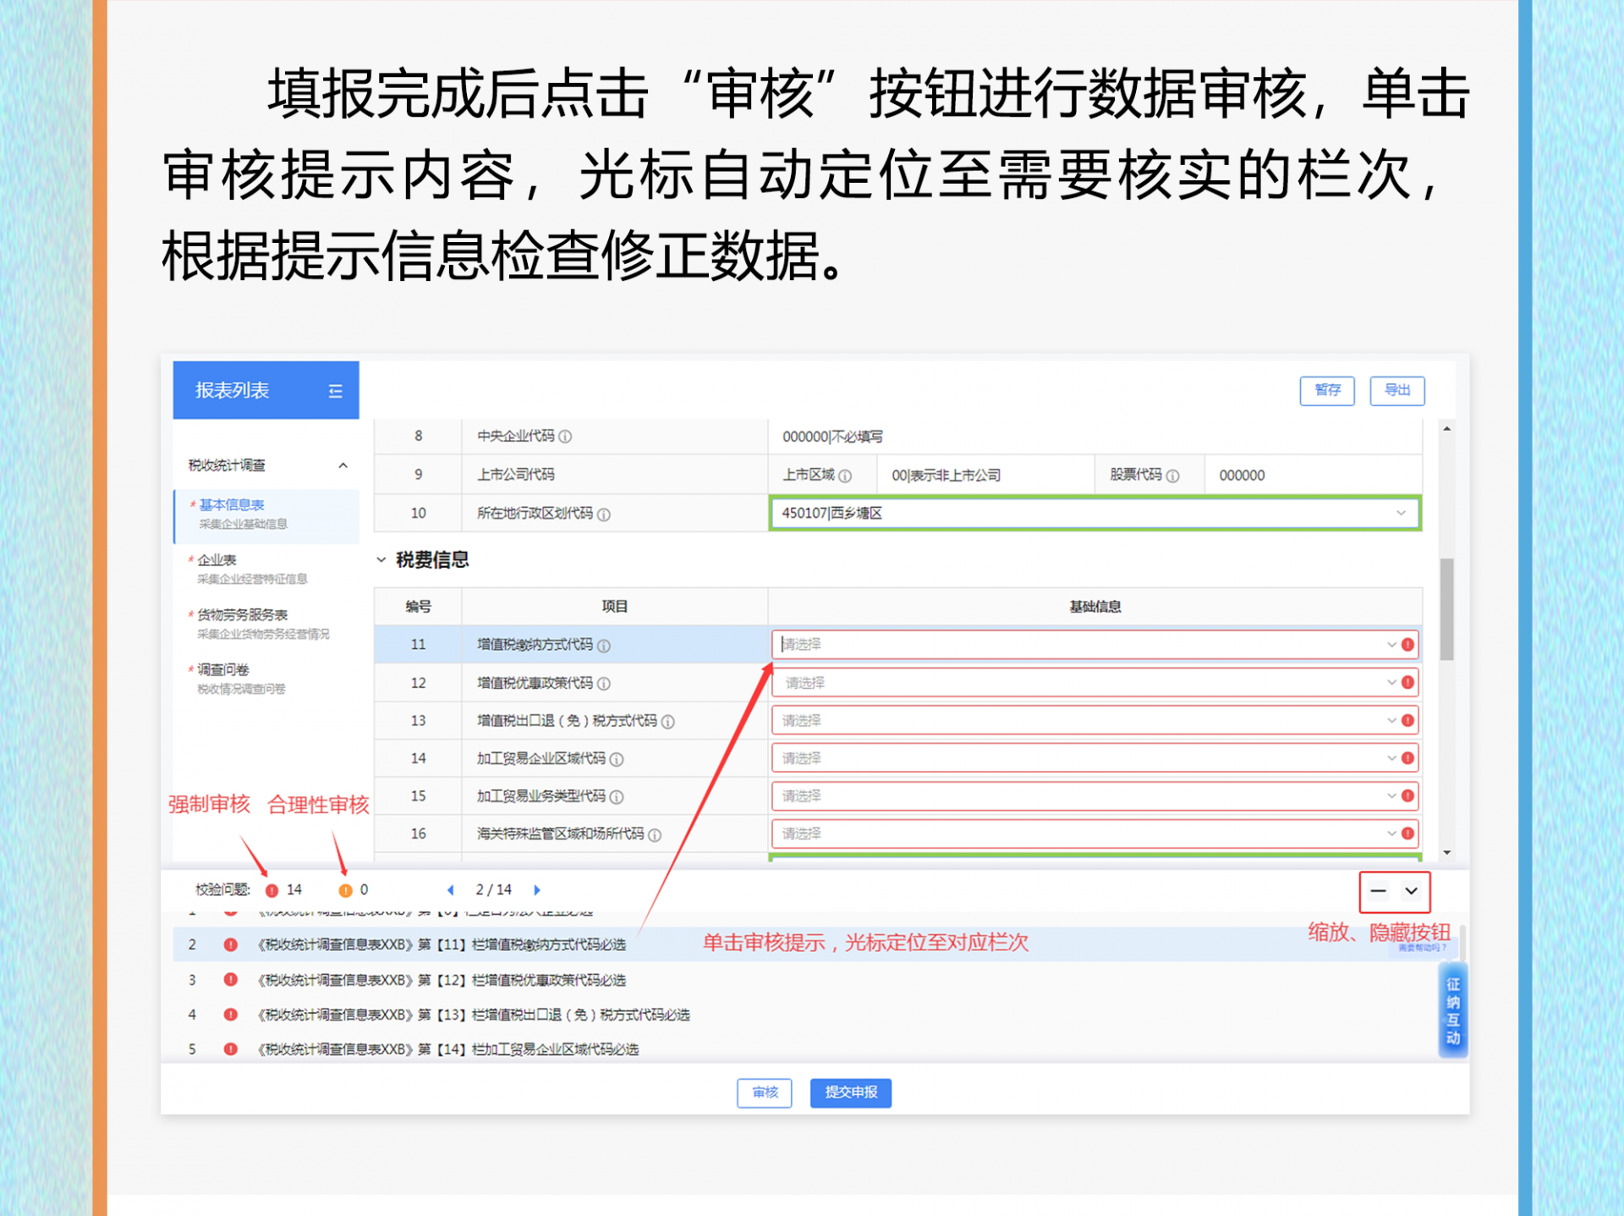Viewport: 1624px width, 1216px height.
Task: Open the 所在地行政区划代码 dropdown
Action: [x=1095, y=514]
